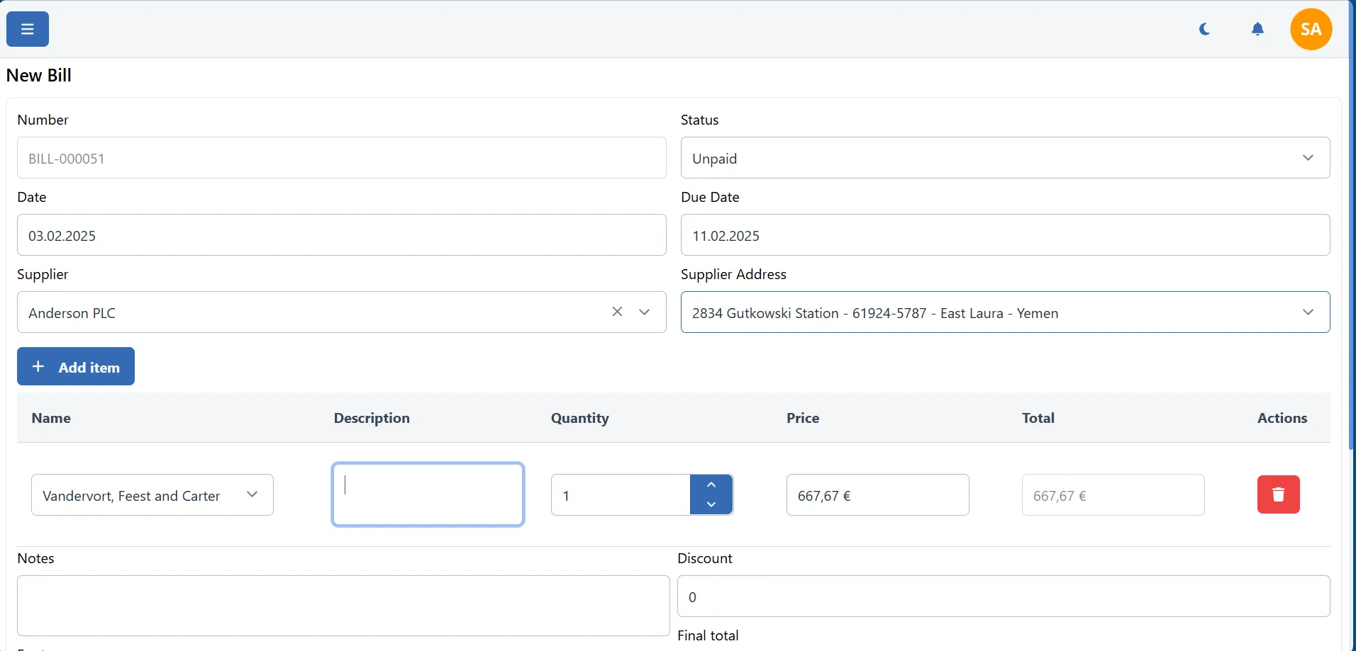Expand the Supplier dropdown chevron
The image size is (1356, 651).
point(644,312)
